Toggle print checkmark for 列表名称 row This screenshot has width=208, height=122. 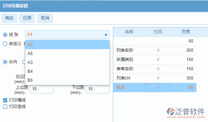(158, 50)
